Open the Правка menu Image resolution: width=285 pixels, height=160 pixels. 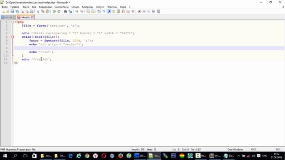click(15, 7)
